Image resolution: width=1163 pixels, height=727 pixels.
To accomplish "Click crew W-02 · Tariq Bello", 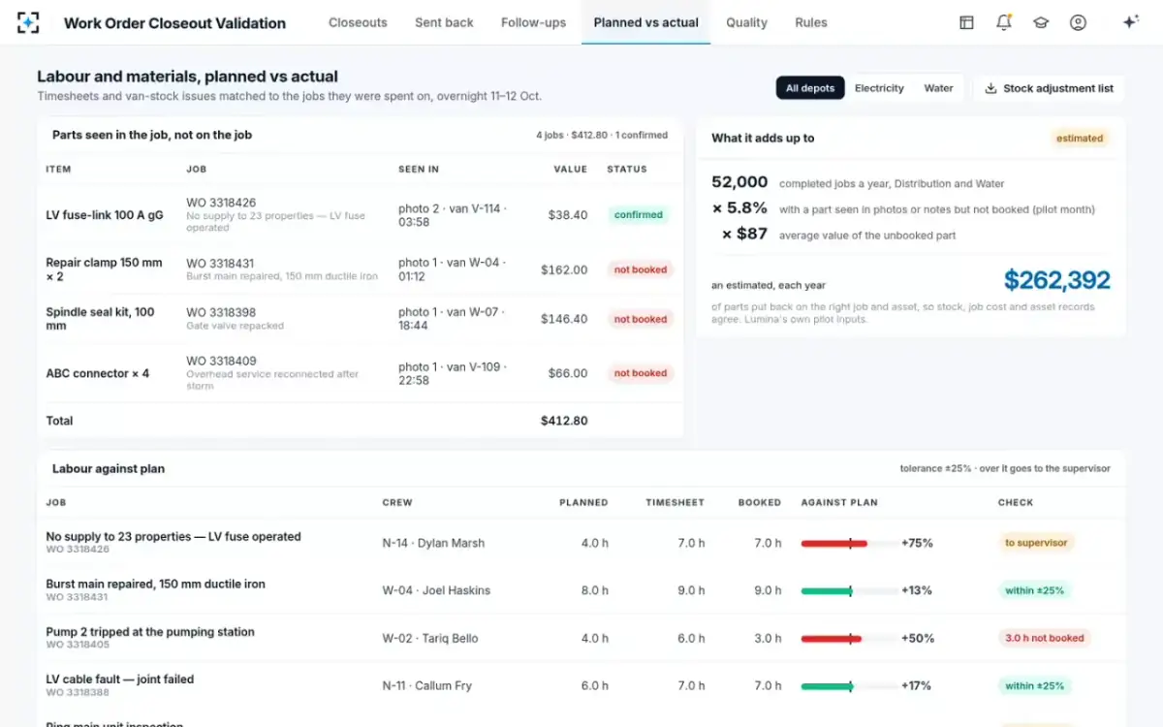I will tap(430, 639).
